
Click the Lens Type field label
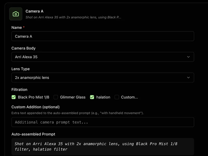click(x=21, y=69)
